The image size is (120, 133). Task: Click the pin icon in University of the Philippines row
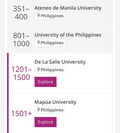(38, 43)
